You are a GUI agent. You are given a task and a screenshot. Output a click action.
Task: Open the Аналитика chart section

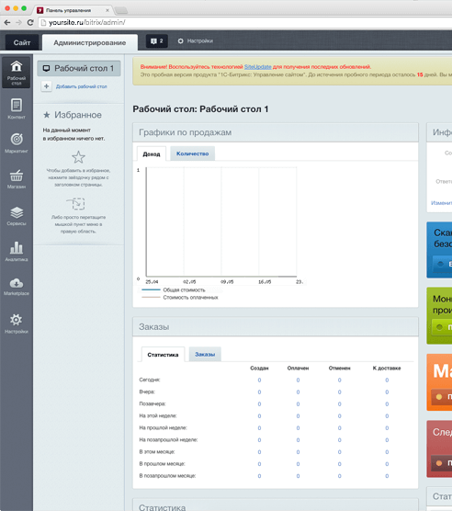click(x=17, y=251)
